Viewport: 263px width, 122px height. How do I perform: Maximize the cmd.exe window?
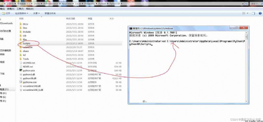pyautogui.click(x=237, y=28)
